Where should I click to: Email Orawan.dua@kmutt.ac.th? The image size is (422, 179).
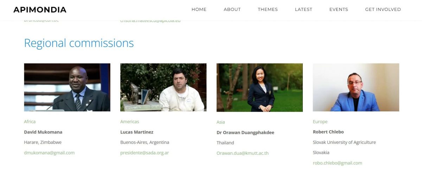click(243, 153)
